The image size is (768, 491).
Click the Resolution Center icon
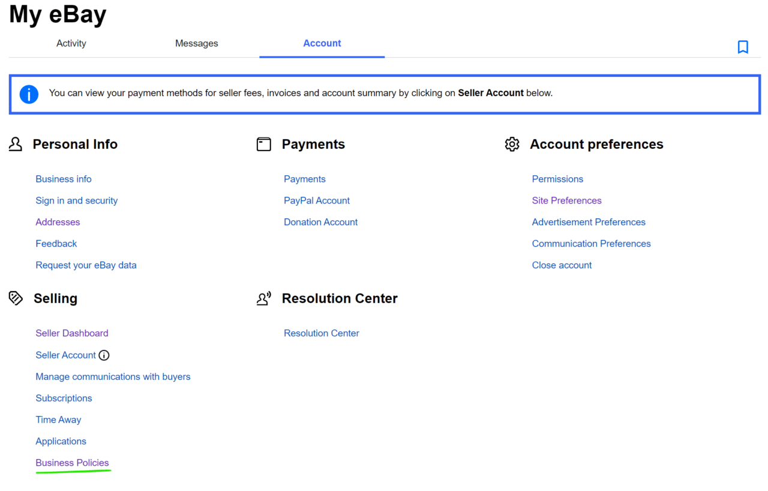pyautogui.click(x=263, y=298)
